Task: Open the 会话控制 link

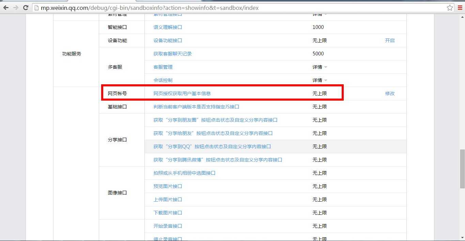Action: pos(163,80)
